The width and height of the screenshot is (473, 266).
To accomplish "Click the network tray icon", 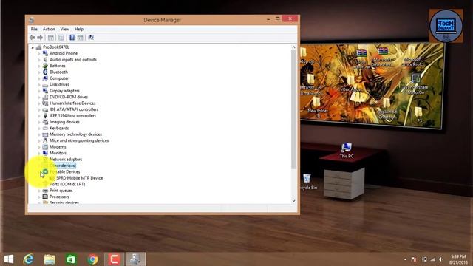I will click(x=433, y=259).
